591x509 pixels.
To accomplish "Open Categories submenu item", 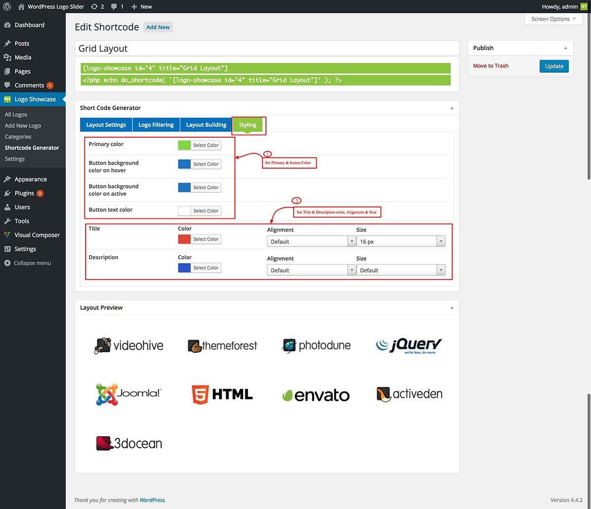I will click(18, 137).
